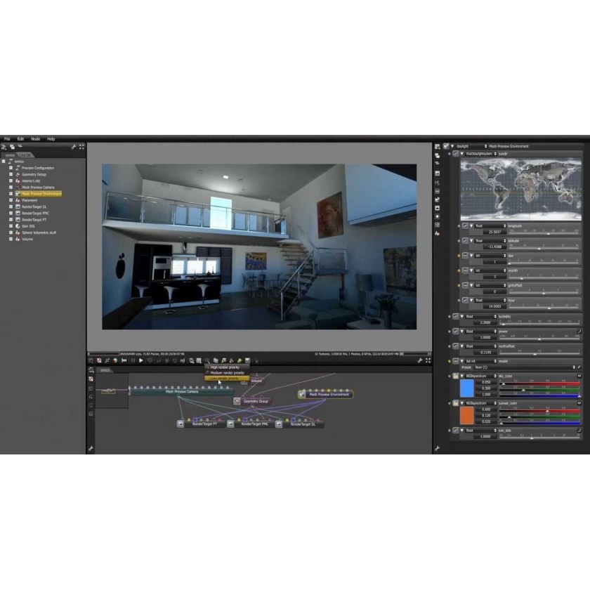Click the blue sky_color swatch

[x=466, y=388]
